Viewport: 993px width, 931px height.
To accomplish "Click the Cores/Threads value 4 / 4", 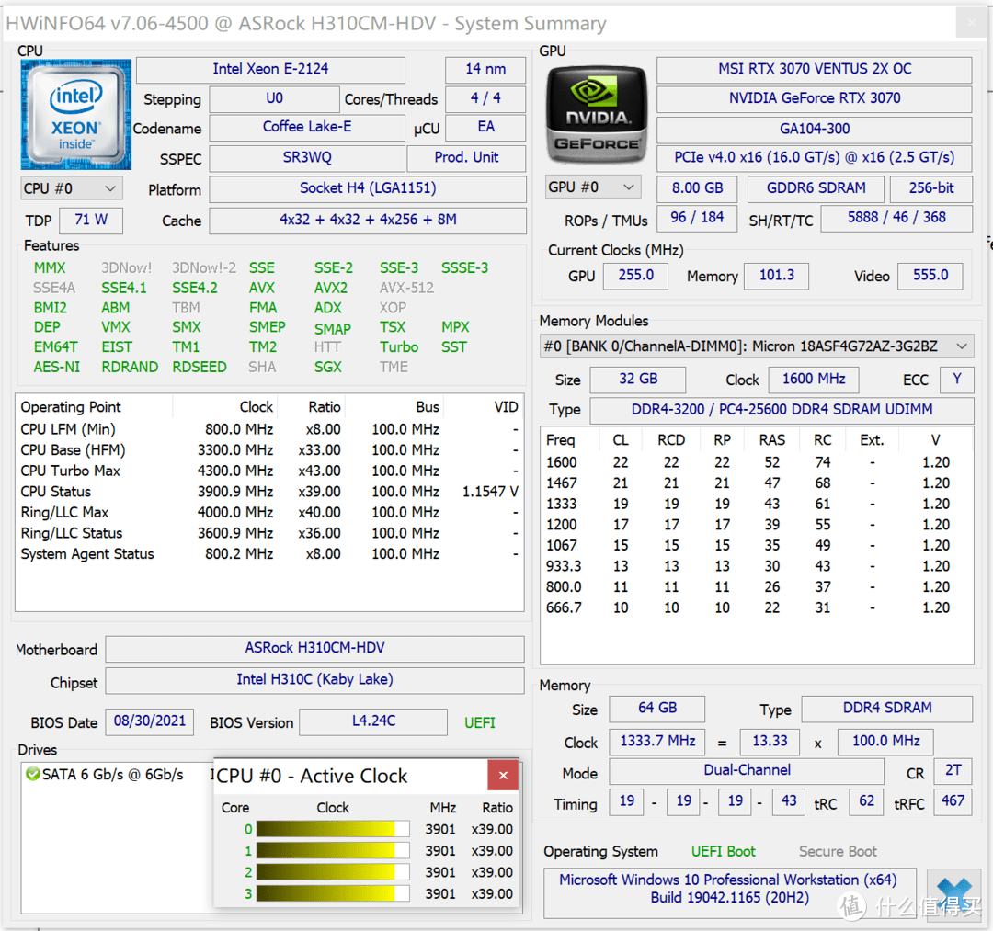I will (x=485, y=98).
